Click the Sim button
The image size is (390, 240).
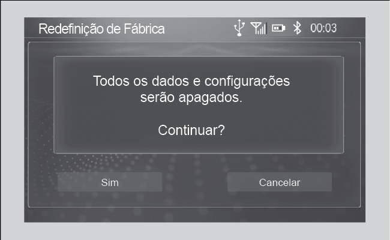click(110, 182)
